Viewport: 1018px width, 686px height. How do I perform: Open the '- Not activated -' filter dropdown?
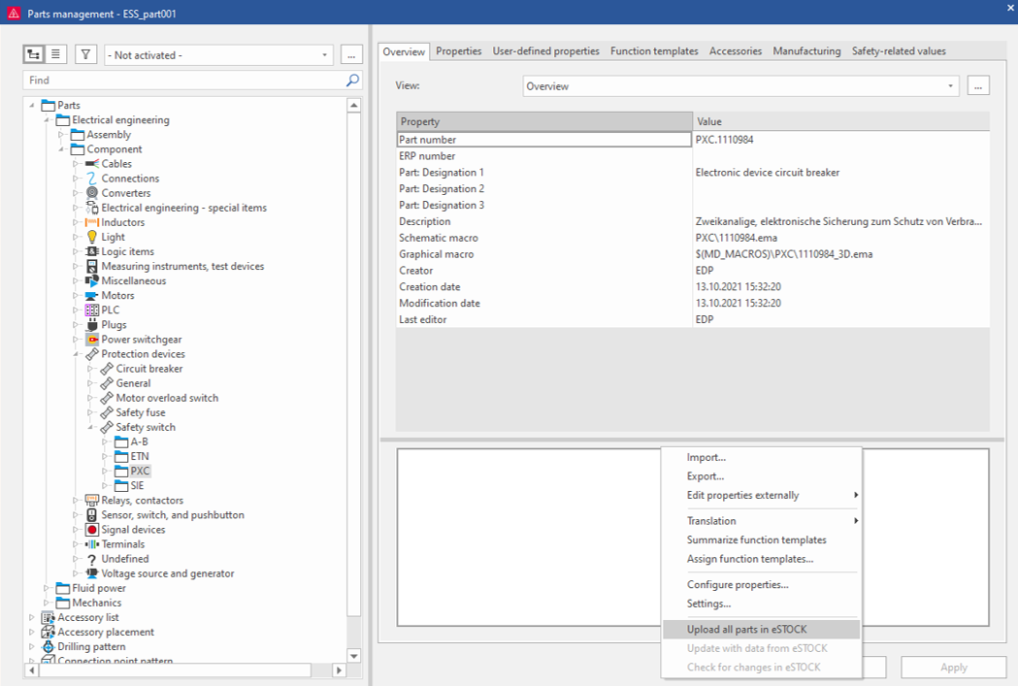click(325, 54)
